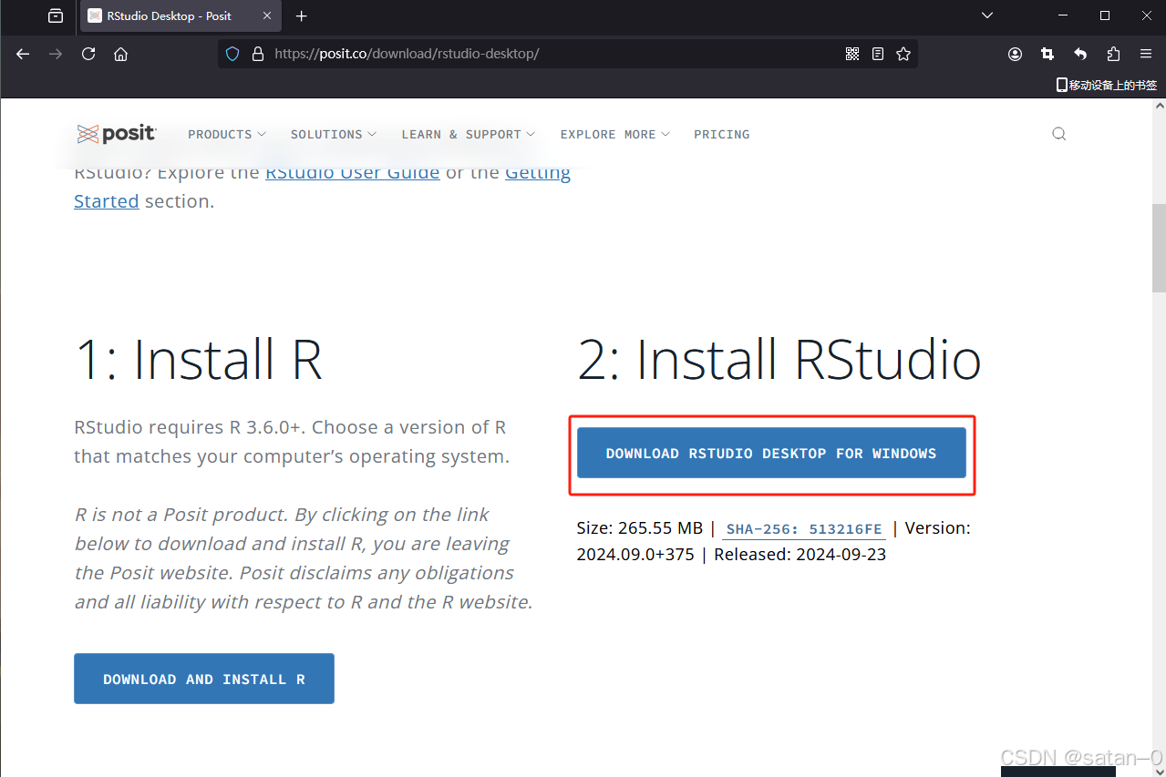
Task: Minimize the Firefox window
Action: (x=1063, y=15)
